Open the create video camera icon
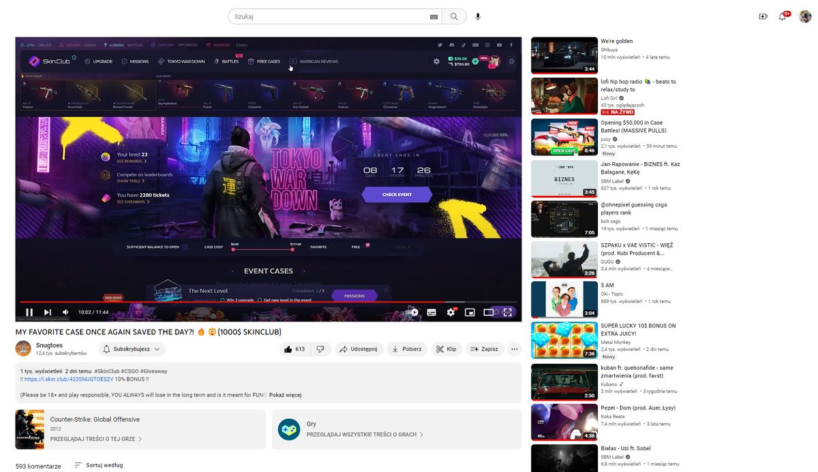Image resolution: width=818 pixels, height=472 pixels. pyautogui.click(x=763, y=16)
